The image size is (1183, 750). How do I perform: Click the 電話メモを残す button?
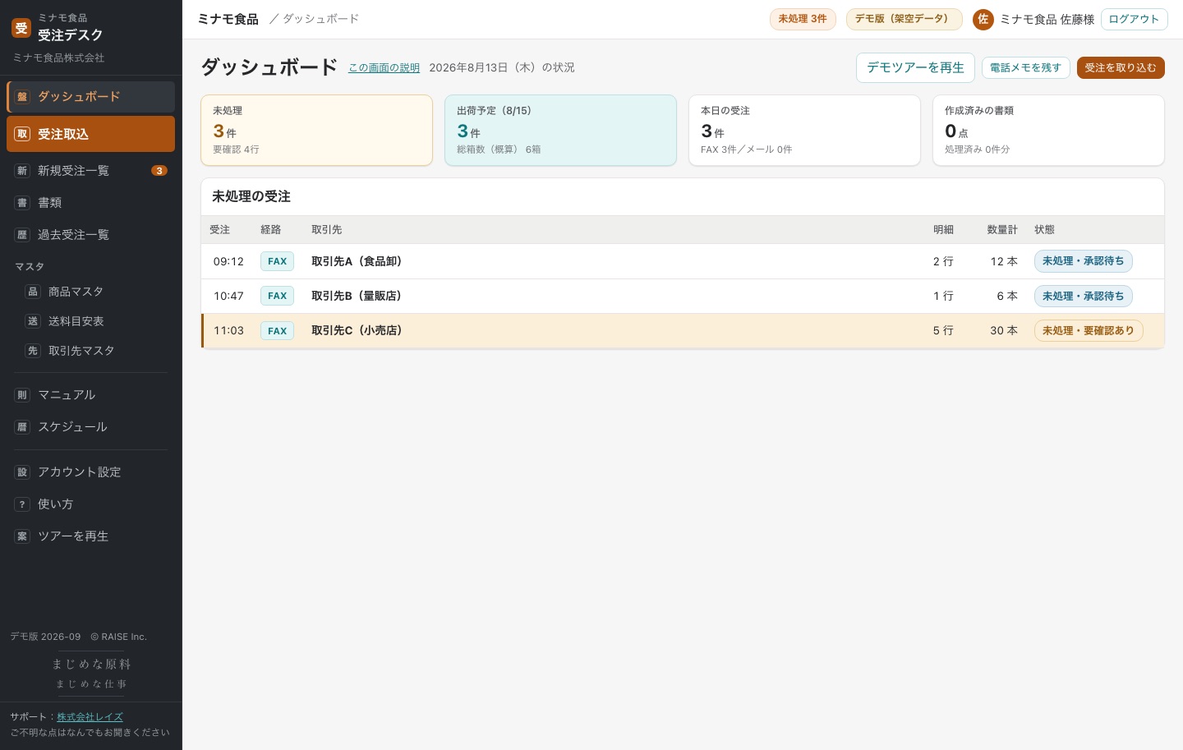click(x=1025, y=67)
